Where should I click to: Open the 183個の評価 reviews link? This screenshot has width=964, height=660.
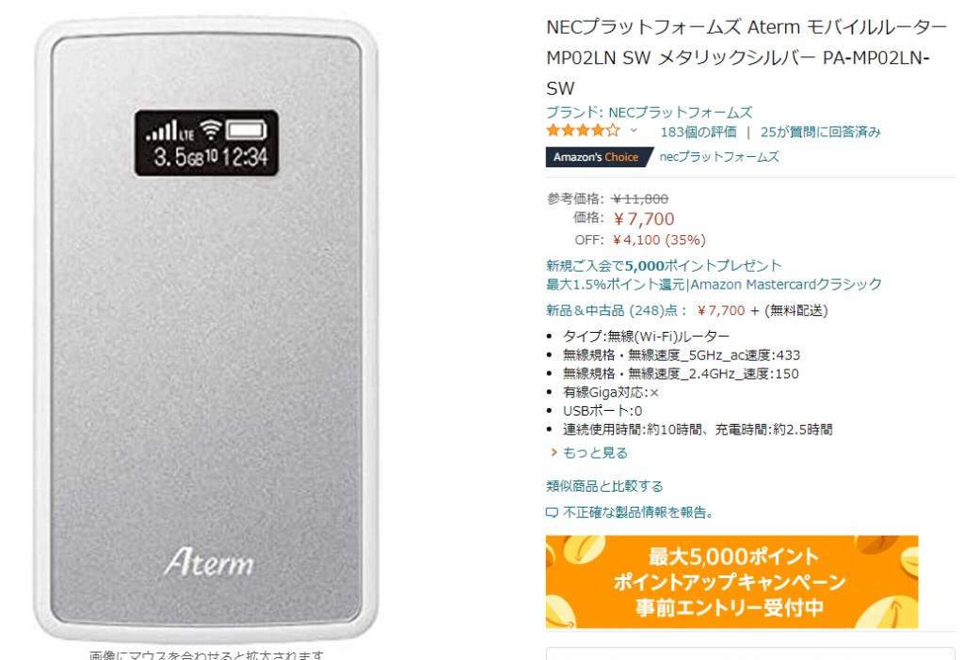pyautogui.click(x=699, y=132)
